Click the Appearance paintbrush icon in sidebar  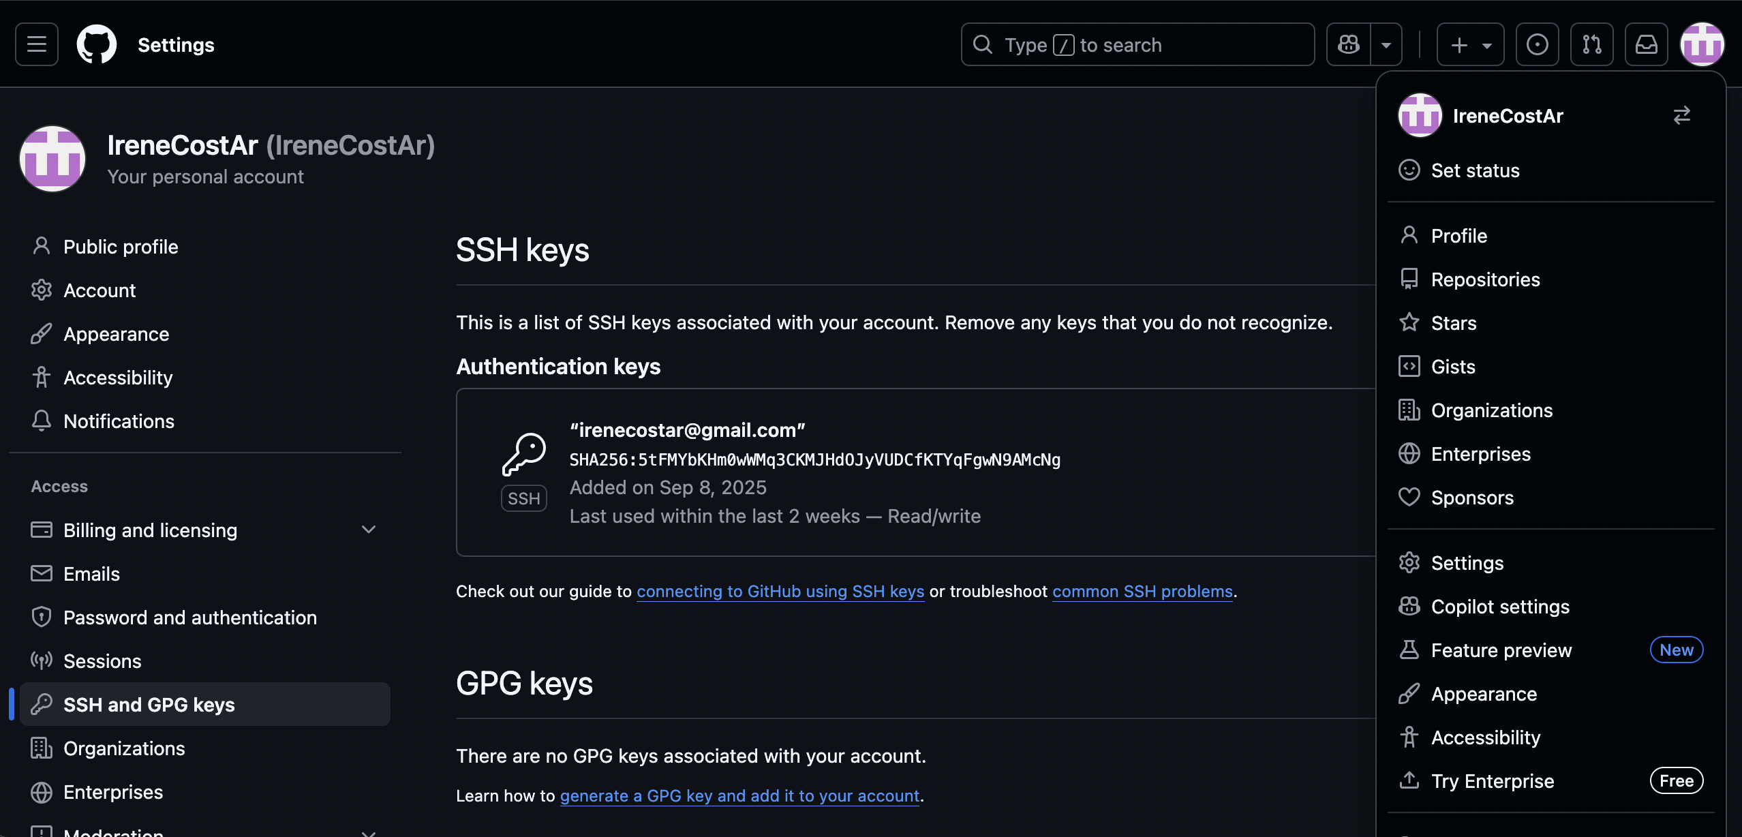(x=42, y=334)
